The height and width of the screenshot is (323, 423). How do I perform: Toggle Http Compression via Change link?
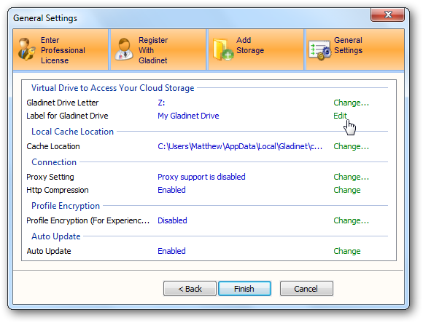(x=347, y=190)
